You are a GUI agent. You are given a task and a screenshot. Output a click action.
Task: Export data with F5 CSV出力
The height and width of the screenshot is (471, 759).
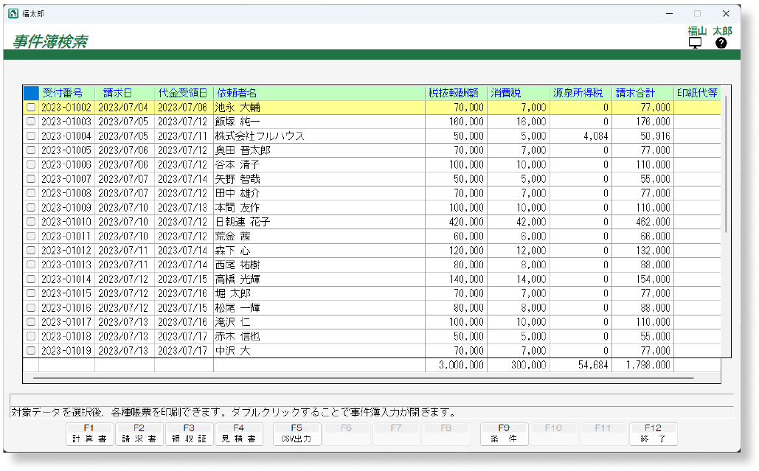pyautogui.click(x=297, y=433)
